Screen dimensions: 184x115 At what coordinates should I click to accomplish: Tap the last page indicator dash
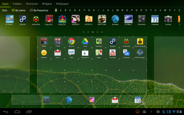point(102,32)
